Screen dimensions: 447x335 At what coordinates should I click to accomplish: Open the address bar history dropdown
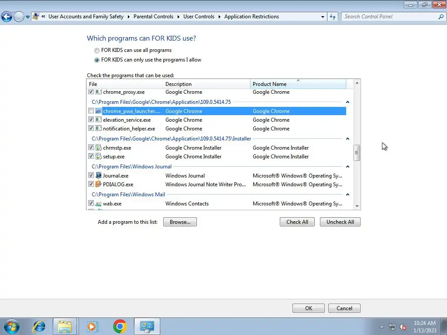[323, 17]
